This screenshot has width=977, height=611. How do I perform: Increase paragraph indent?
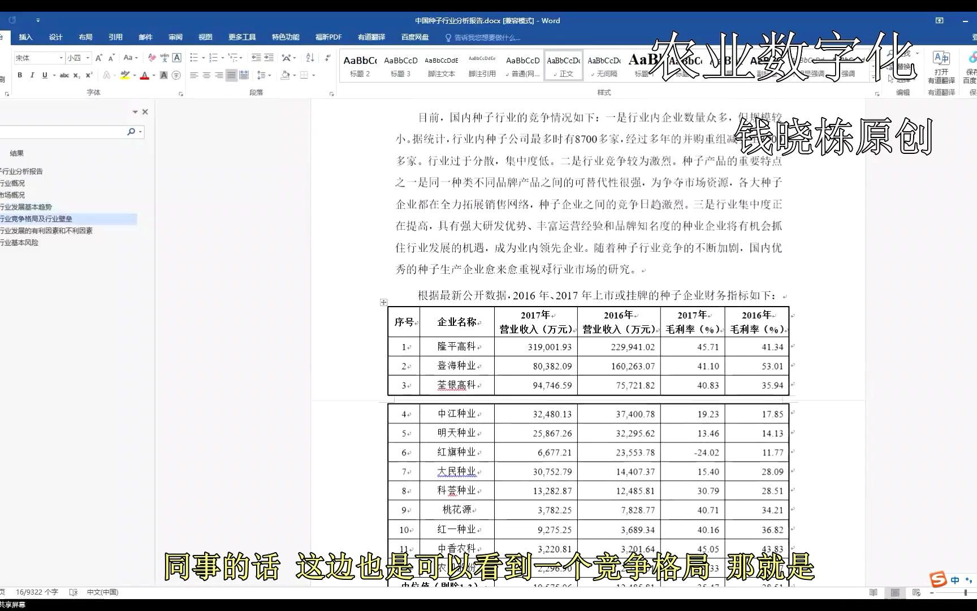click(x=269, y=58)
